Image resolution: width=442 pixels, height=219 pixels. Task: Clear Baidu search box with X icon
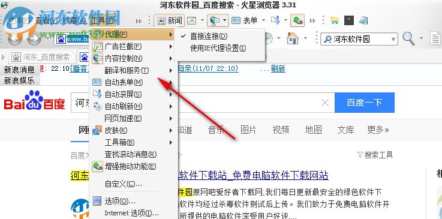325,103
